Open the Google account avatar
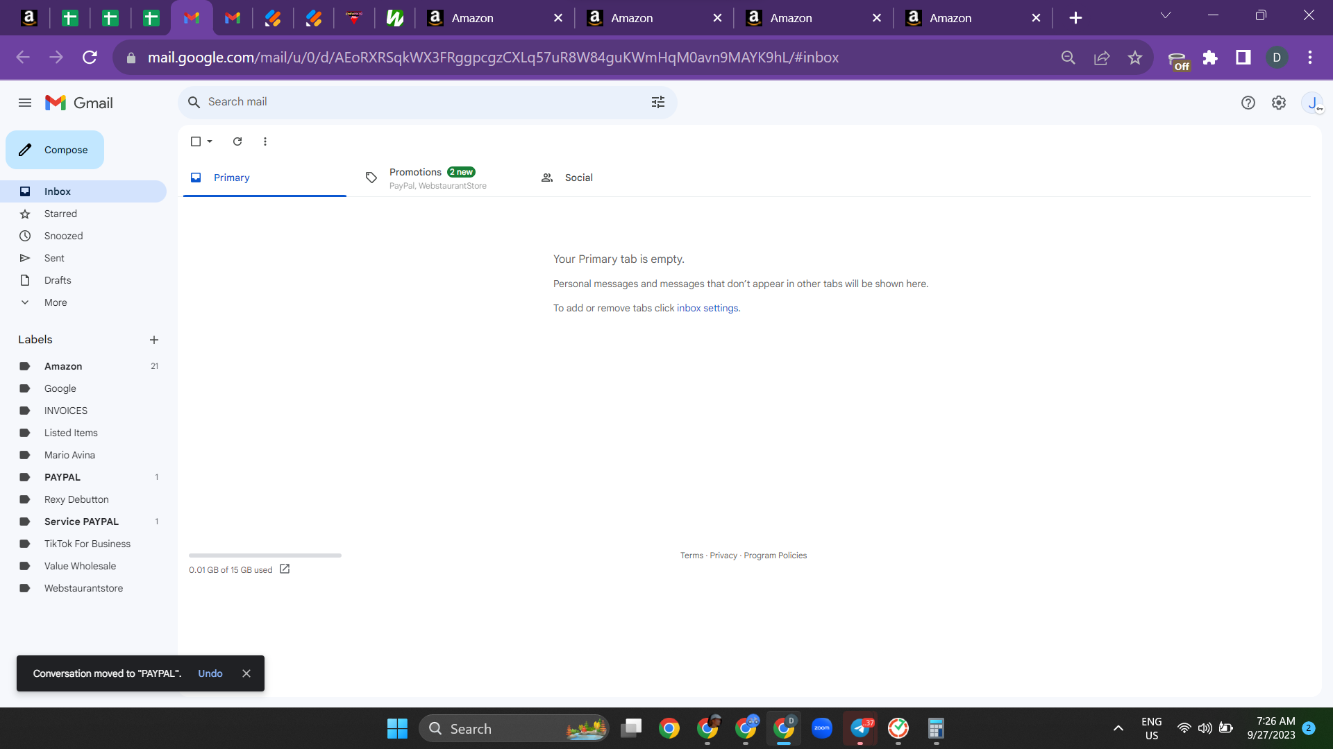The height and width of the screenshot is (749, 1333). [1312, 103]
